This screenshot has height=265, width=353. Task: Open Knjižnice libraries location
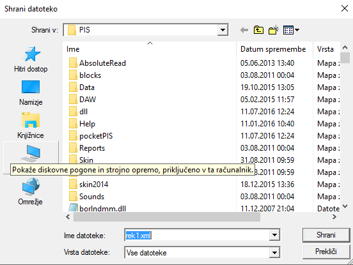point(31,126)
